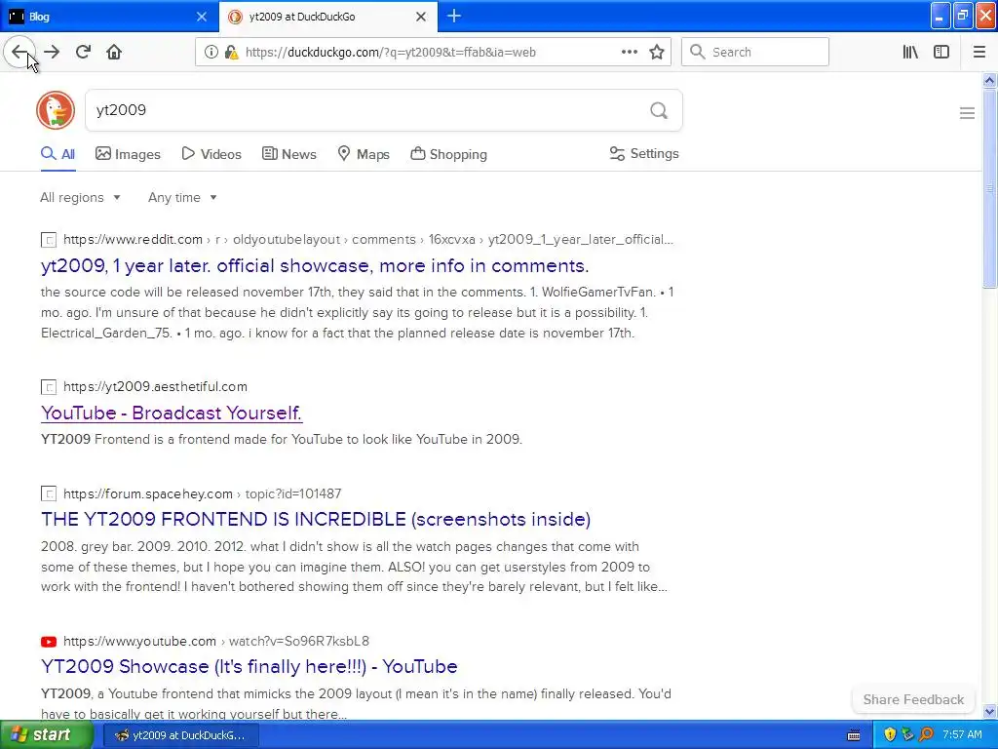Image resolution: width=998 pixels, height=749 pixels.
Task: Go back using the browser back arrow
Action: [19, 52]
